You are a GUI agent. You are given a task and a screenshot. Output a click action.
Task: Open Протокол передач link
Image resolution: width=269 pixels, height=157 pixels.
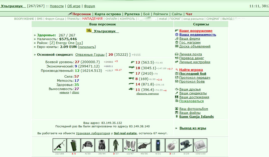pos(195,78)
